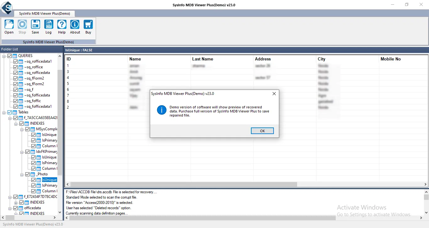Image resolution: width=429 pixels, height=228 pixels.
Task: Click the row with ID 7
Action: pyautogui.click(x=246, y=96)
